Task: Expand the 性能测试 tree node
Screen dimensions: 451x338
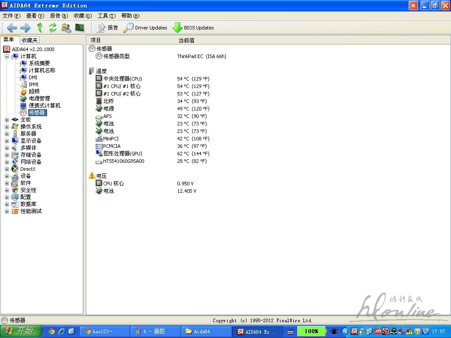Action: coord(7,211)
